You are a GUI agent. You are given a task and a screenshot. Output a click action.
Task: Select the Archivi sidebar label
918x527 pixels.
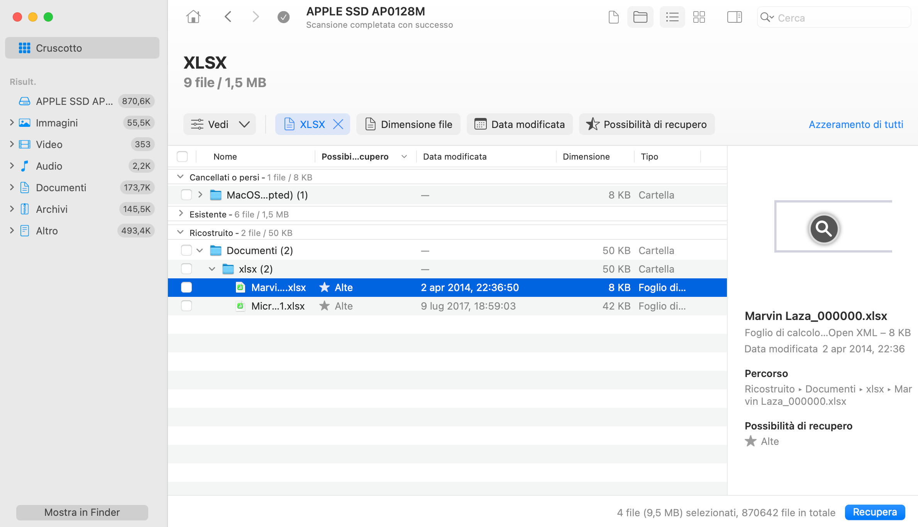(x=52, y=209)
